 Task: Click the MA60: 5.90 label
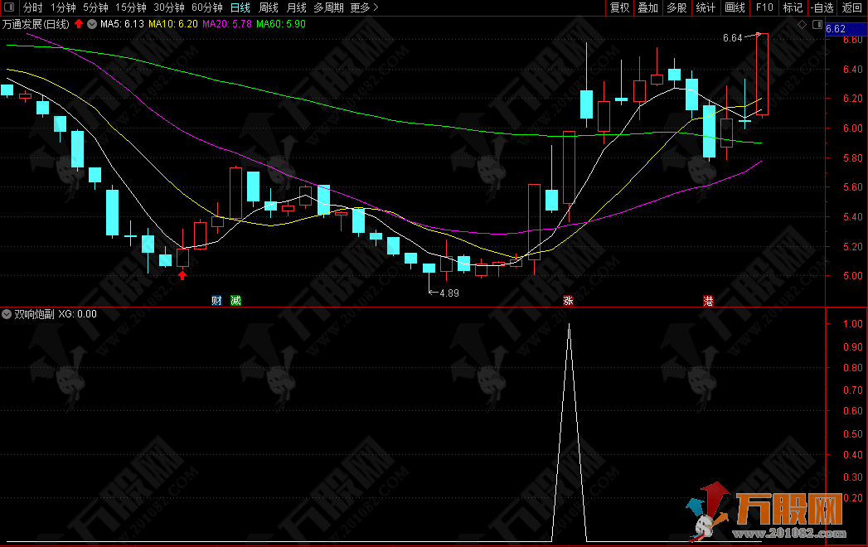pos(281,24)
